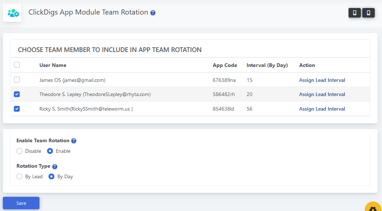Screen dimensions: 382x211
Task: Select the Enable team rotation radio
Action: point(50,151)
